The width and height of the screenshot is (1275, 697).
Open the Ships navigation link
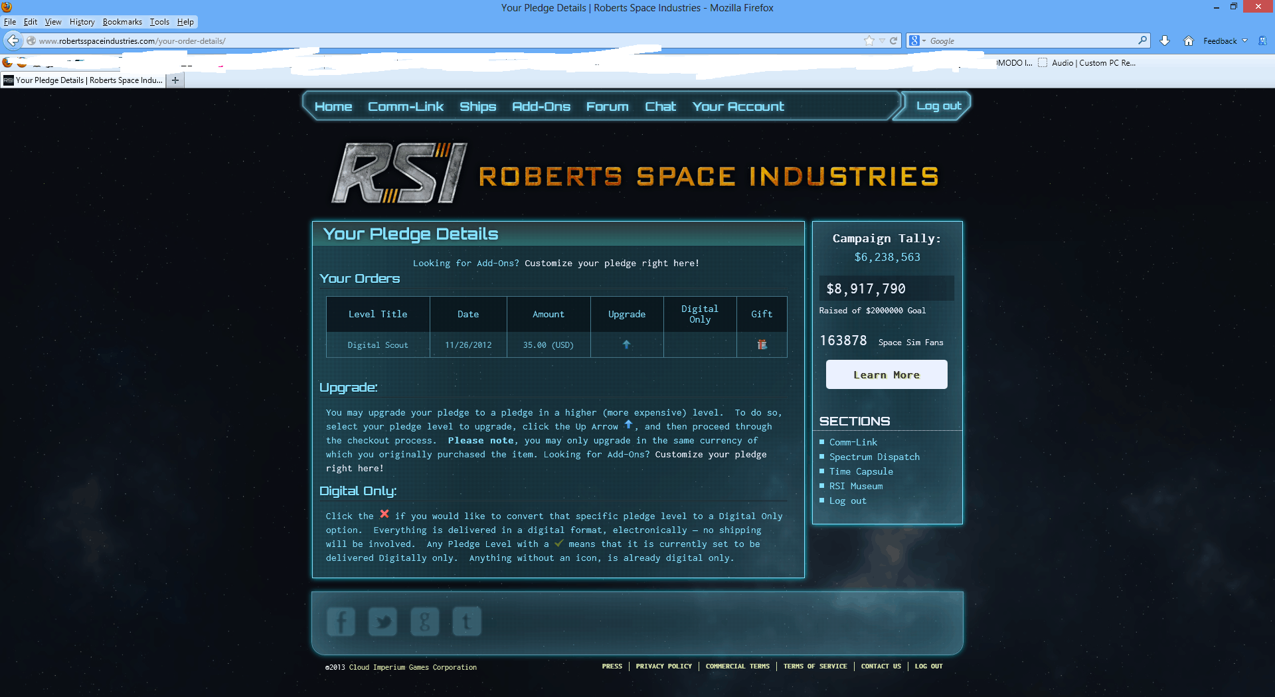[478, 106]
